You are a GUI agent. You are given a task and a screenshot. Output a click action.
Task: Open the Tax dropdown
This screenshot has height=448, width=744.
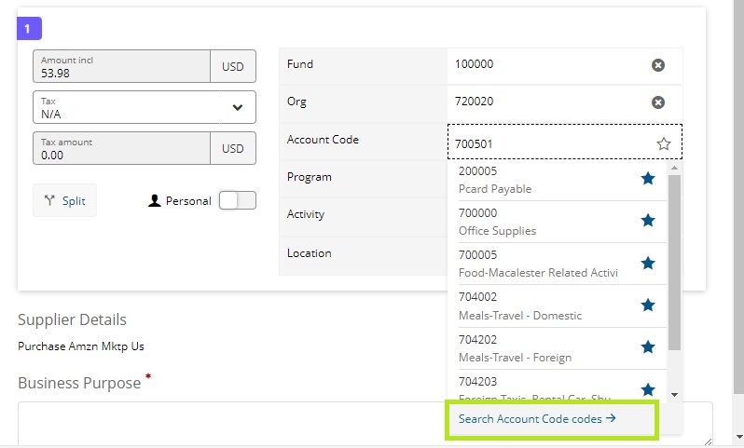[x=145, y=107]
